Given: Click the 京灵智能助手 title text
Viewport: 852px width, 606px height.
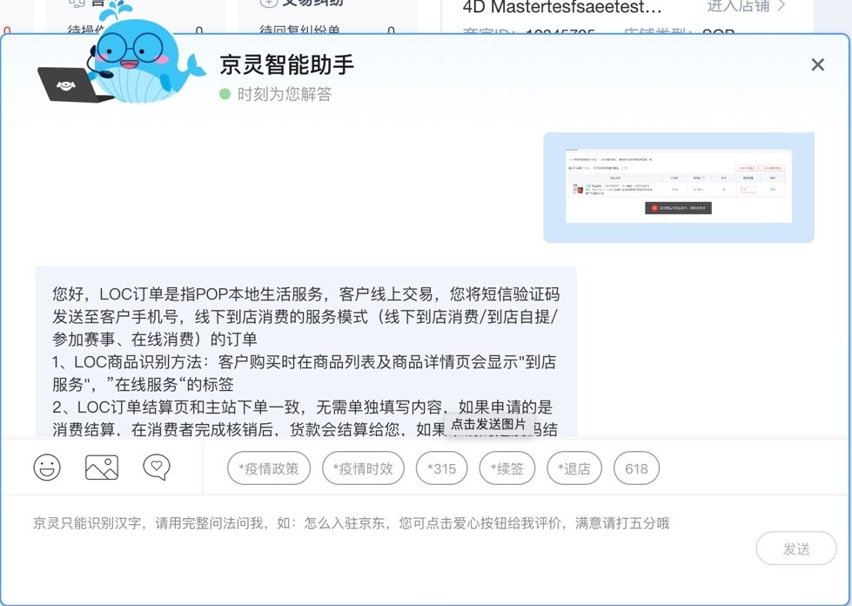Looking at the screenshot, I should (x=287, y=64).
